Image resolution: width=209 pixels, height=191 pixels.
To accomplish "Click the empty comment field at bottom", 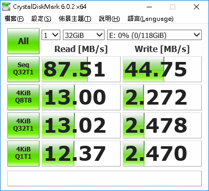I will tap(104, 179).
